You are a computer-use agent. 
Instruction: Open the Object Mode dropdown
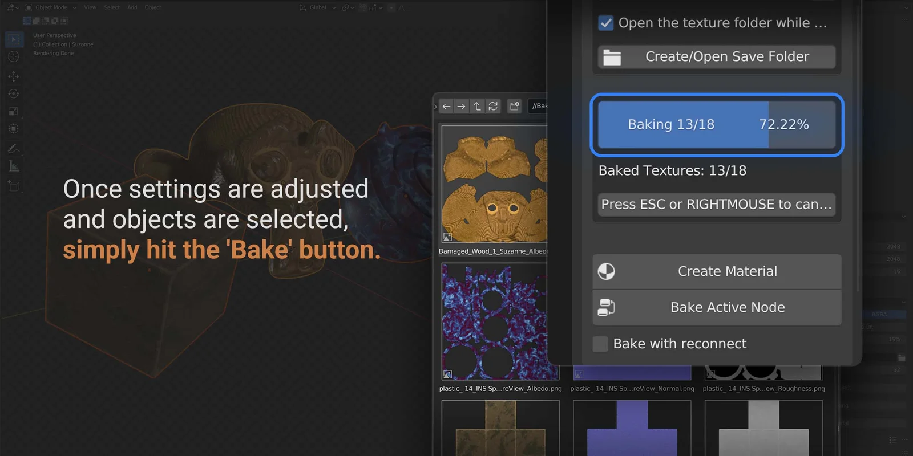(x=51, y=7)
